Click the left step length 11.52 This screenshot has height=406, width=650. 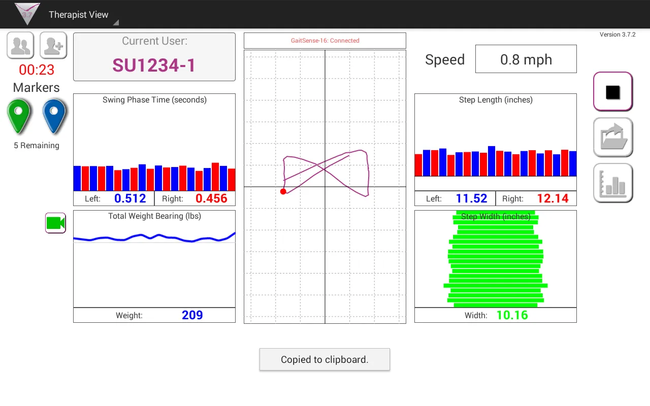point(471,198)
